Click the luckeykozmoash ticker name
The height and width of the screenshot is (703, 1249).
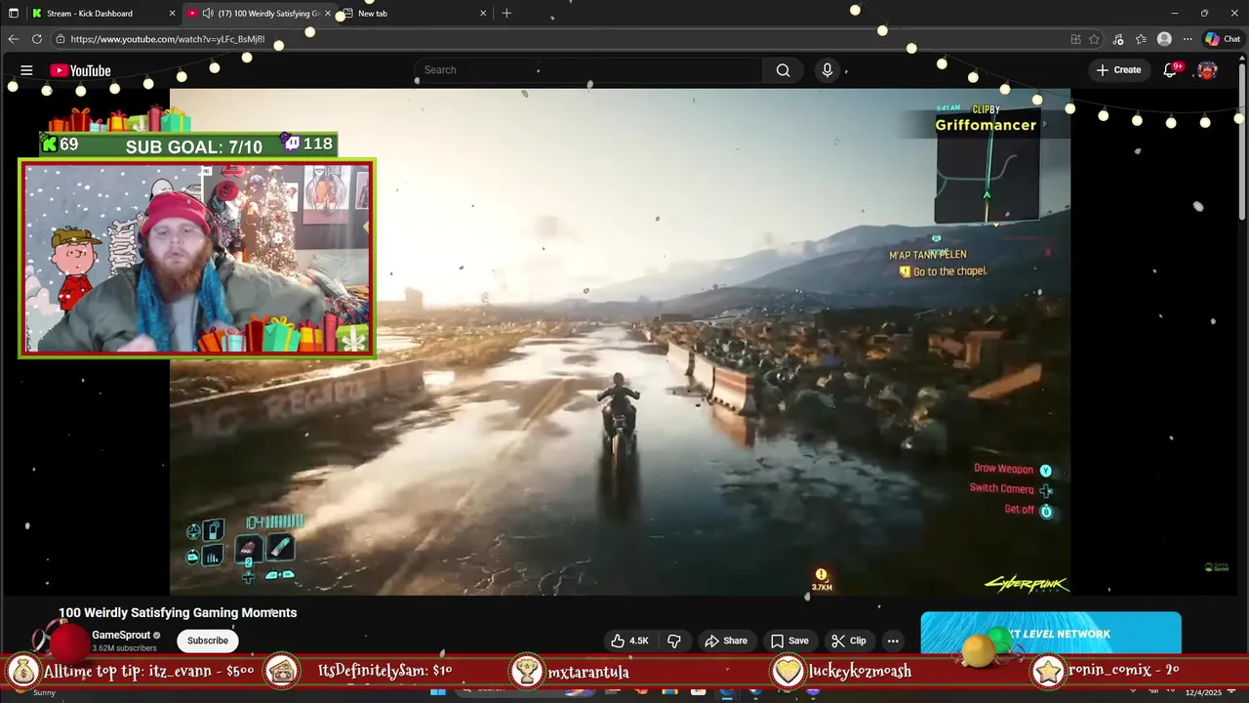click(860, 672)
